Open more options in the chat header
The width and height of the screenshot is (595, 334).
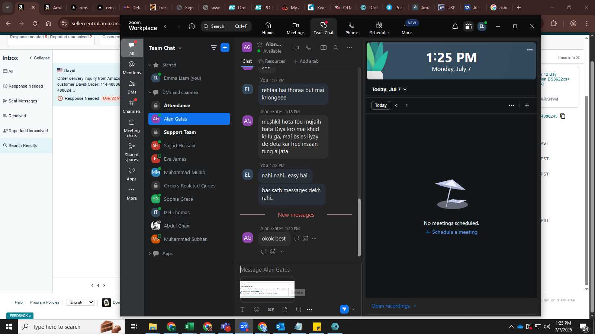pyautogui.click(x=350, y=48)
